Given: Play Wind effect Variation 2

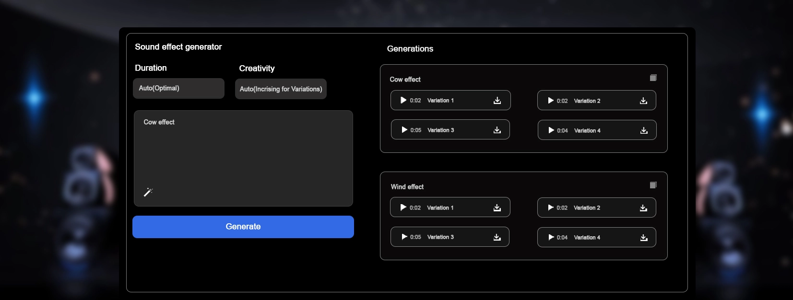Looking at the screenshot, I should [x=551, y=208].
